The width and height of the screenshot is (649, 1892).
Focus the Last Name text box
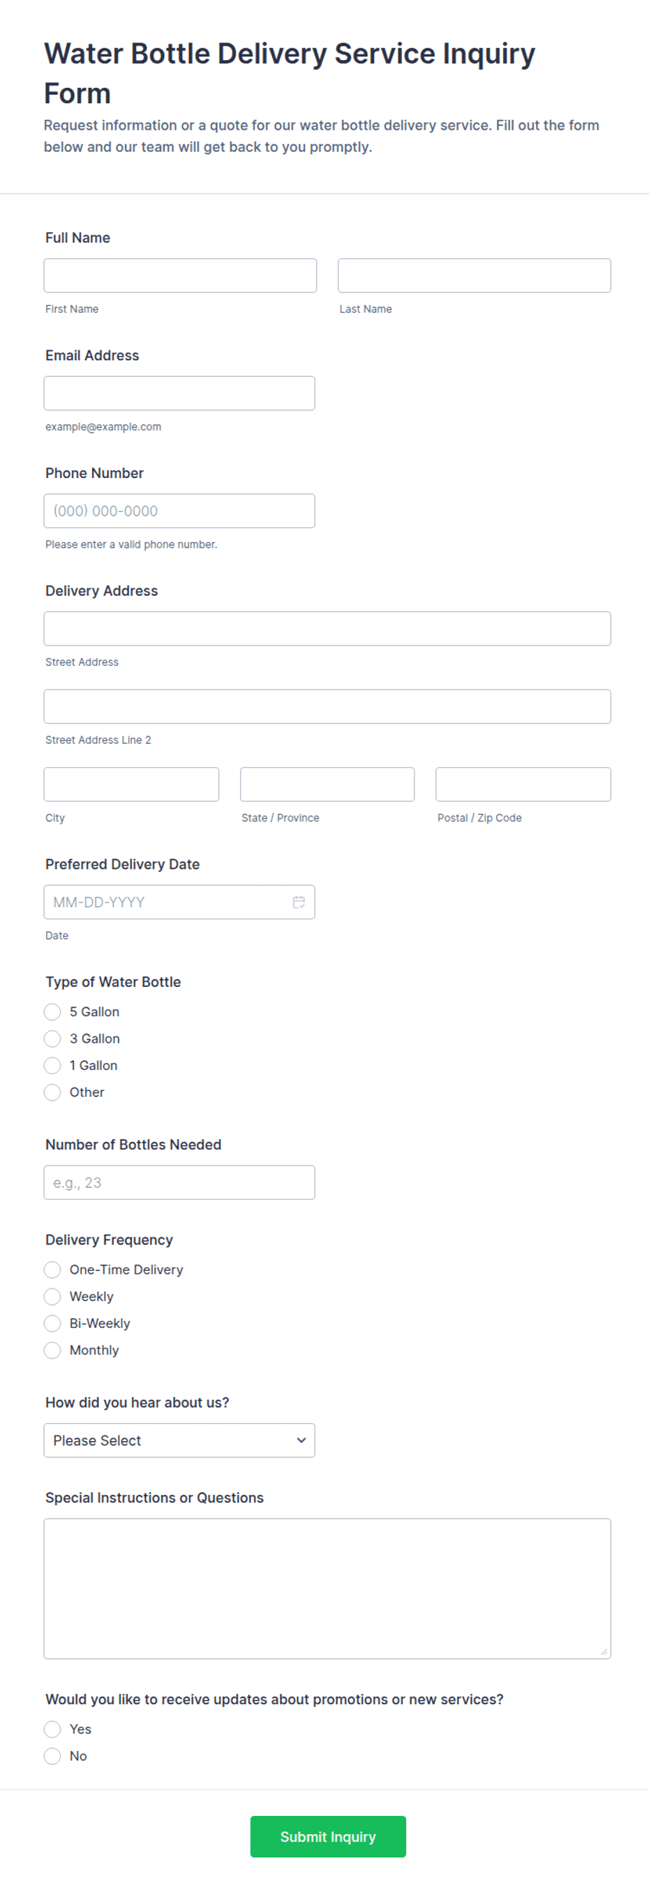[475, 276]
